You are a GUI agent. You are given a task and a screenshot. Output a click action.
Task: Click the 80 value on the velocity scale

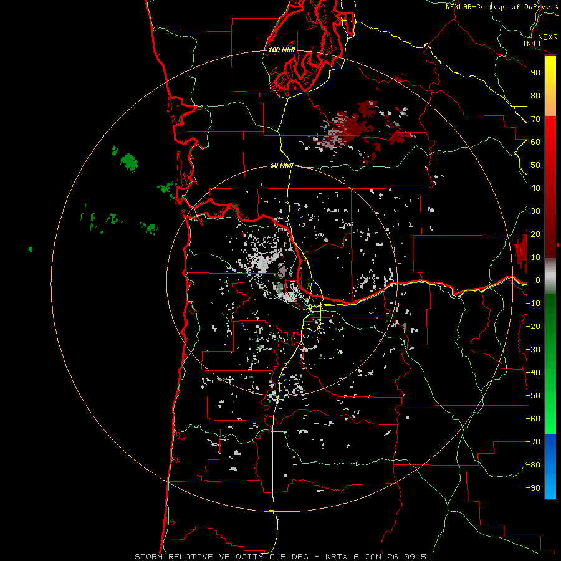pyautogui.click(x=535, y=96)
